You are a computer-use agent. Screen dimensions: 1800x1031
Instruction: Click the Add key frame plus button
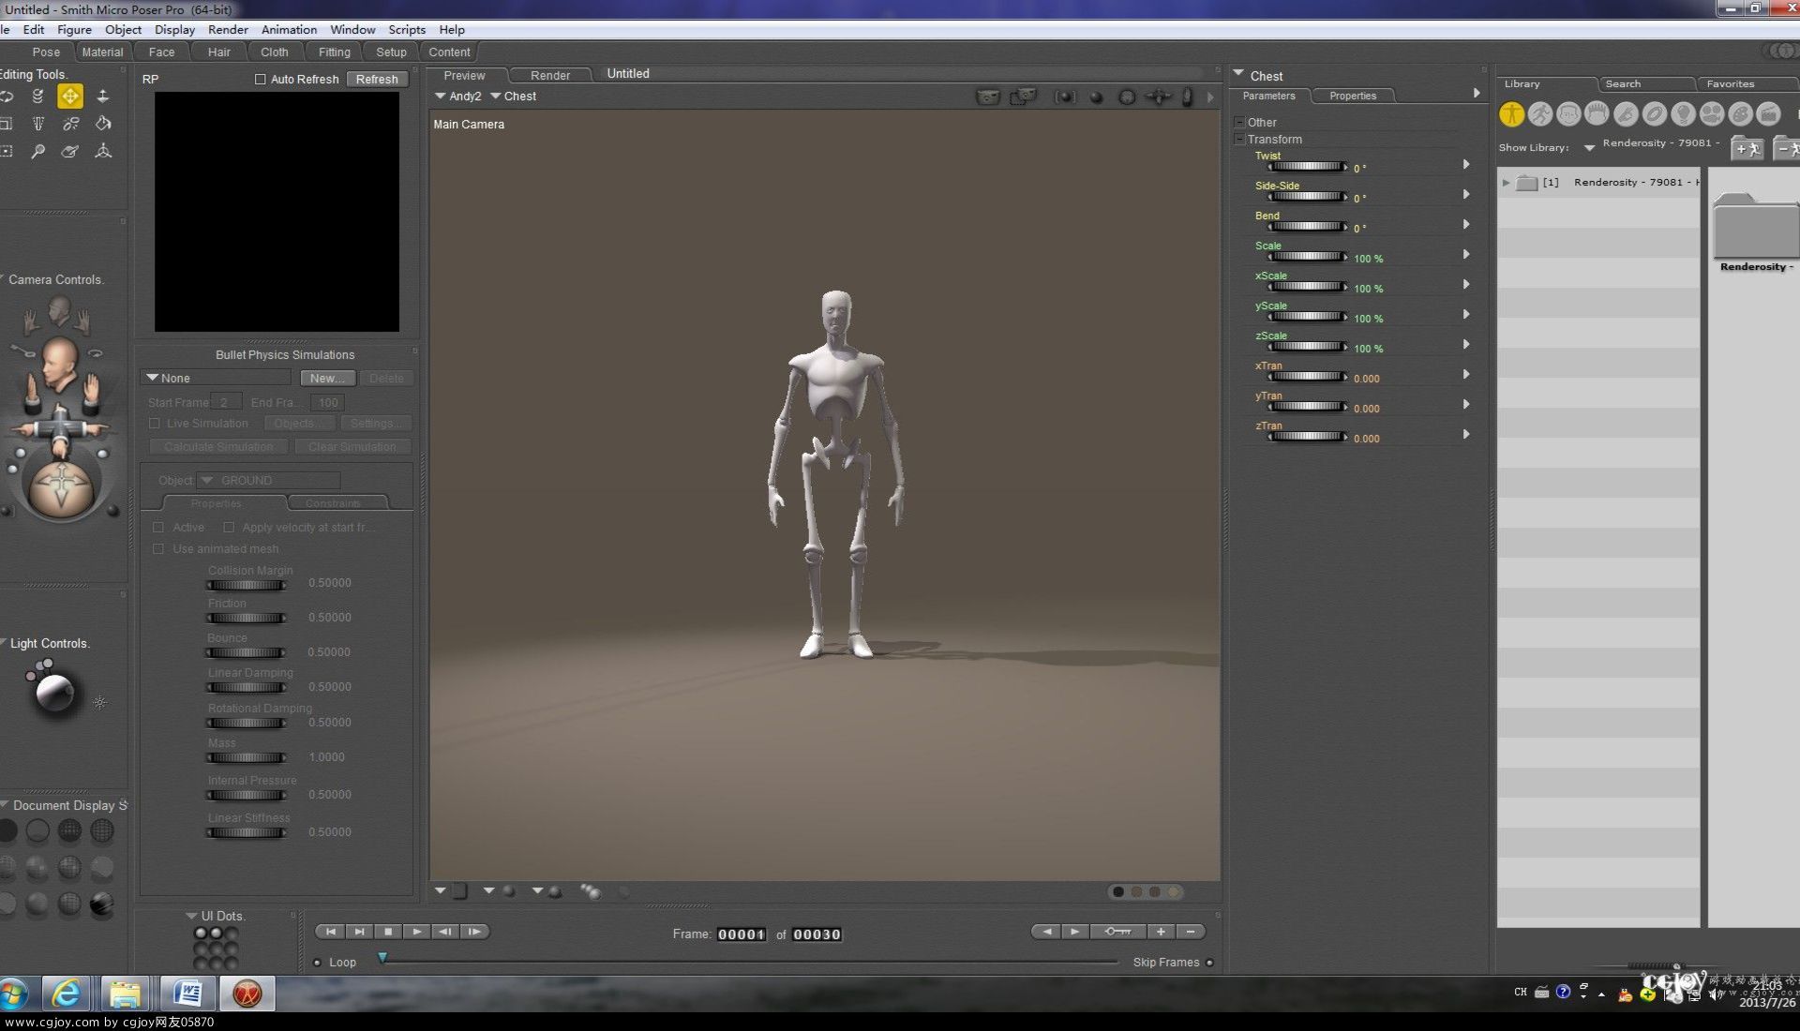click(1161, 932)
